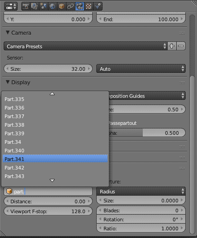Click the focus object search field
Image resolution: width=197 pixels, height=238 pixels.
tap(48, 192)
